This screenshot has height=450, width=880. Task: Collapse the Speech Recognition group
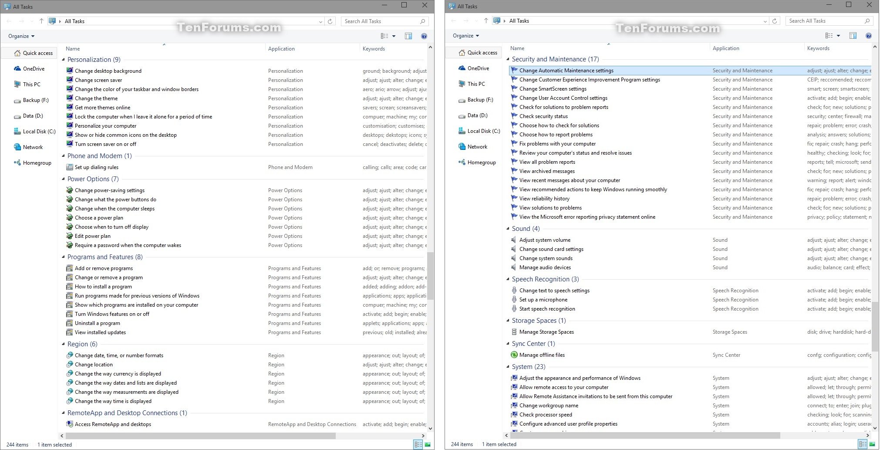point(508,279)
